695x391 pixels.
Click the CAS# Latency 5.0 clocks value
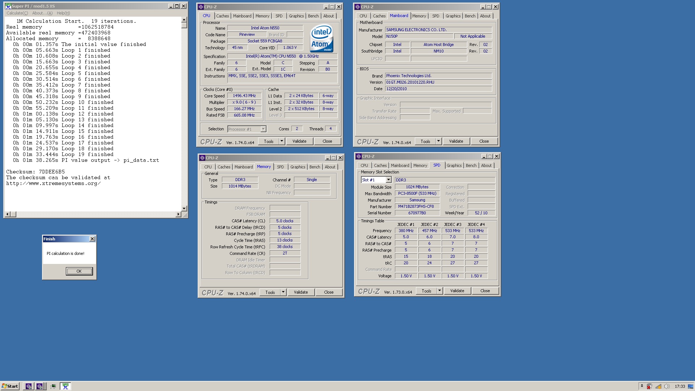[285, 221]
